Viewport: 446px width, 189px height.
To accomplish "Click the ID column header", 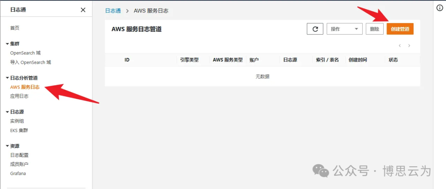I will 127,60.
